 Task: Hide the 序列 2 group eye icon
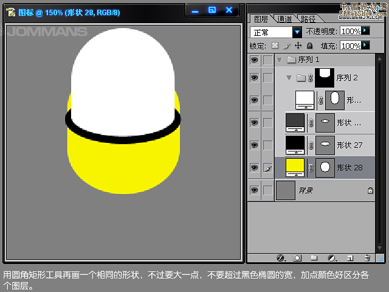coord(254,78)
